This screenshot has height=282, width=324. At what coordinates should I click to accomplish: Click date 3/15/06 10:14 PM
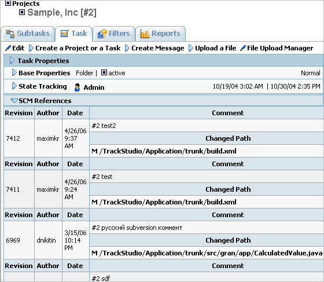[75, 240]
